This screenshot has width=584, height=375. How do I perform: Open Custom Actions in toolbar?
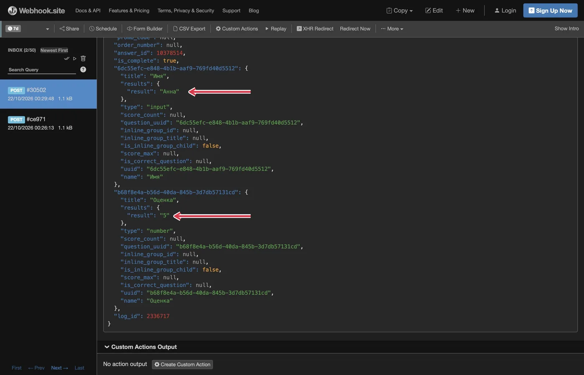coord(237,29)
